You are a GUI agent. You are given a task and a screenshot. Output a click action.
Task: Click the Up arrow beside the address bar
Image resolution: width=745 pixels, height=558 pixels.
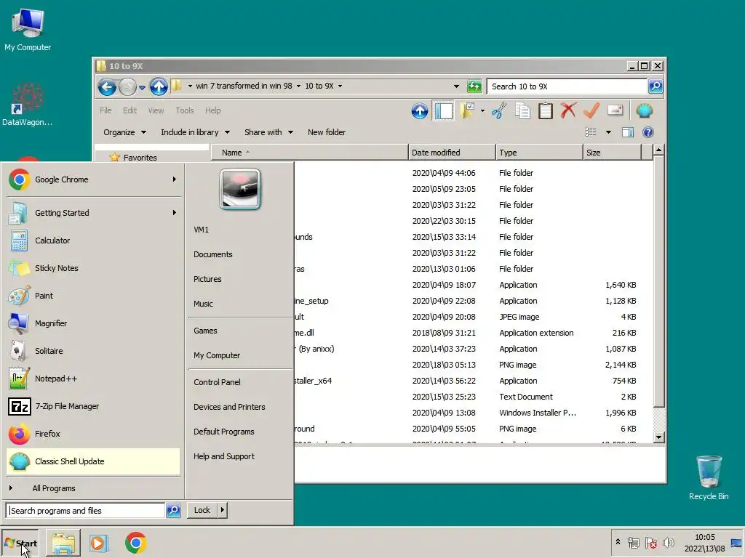click(159, 87)
